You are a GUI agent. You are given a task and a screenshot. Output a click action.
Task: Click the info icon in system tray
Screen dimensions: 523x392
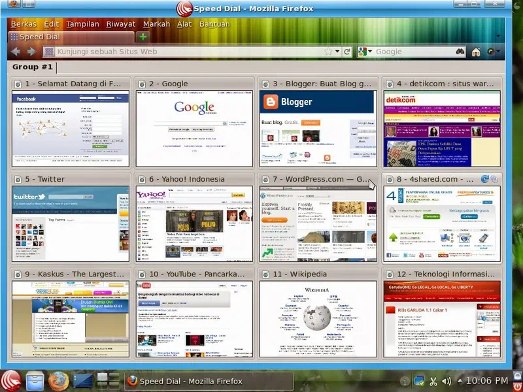(x=405, y=381)
